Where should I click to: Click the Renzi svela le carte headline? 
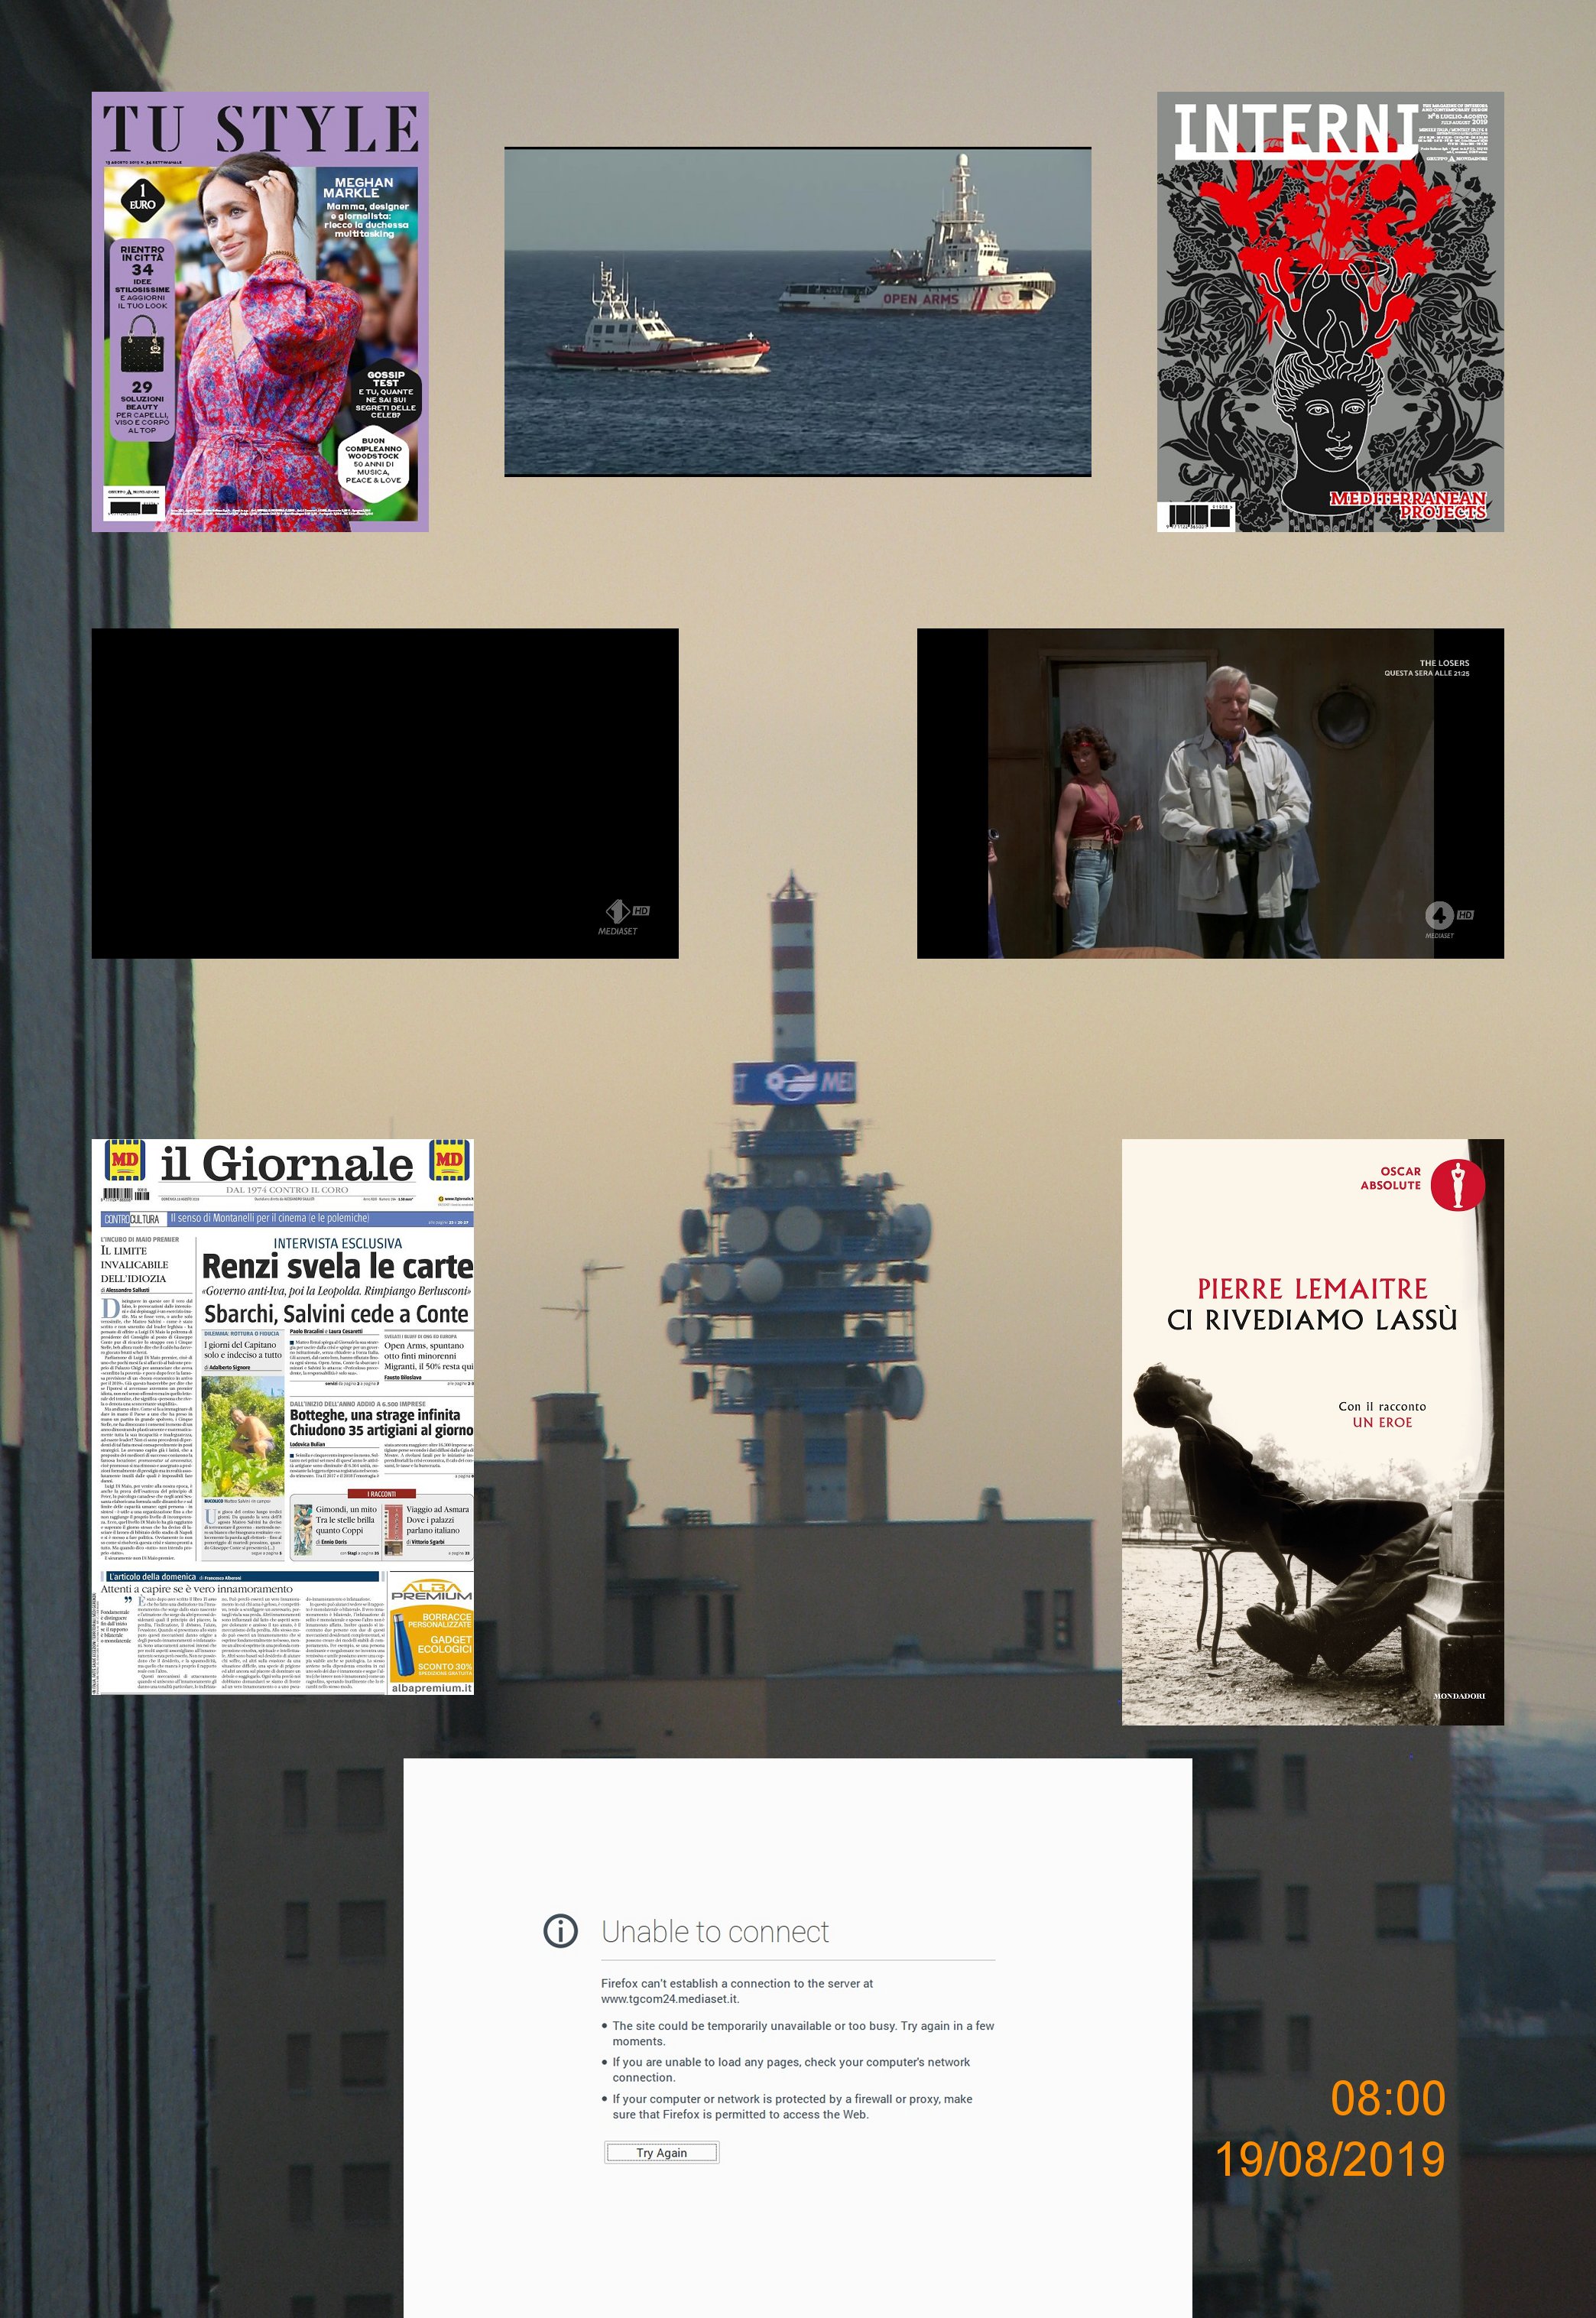click(x=337, y=1266)
